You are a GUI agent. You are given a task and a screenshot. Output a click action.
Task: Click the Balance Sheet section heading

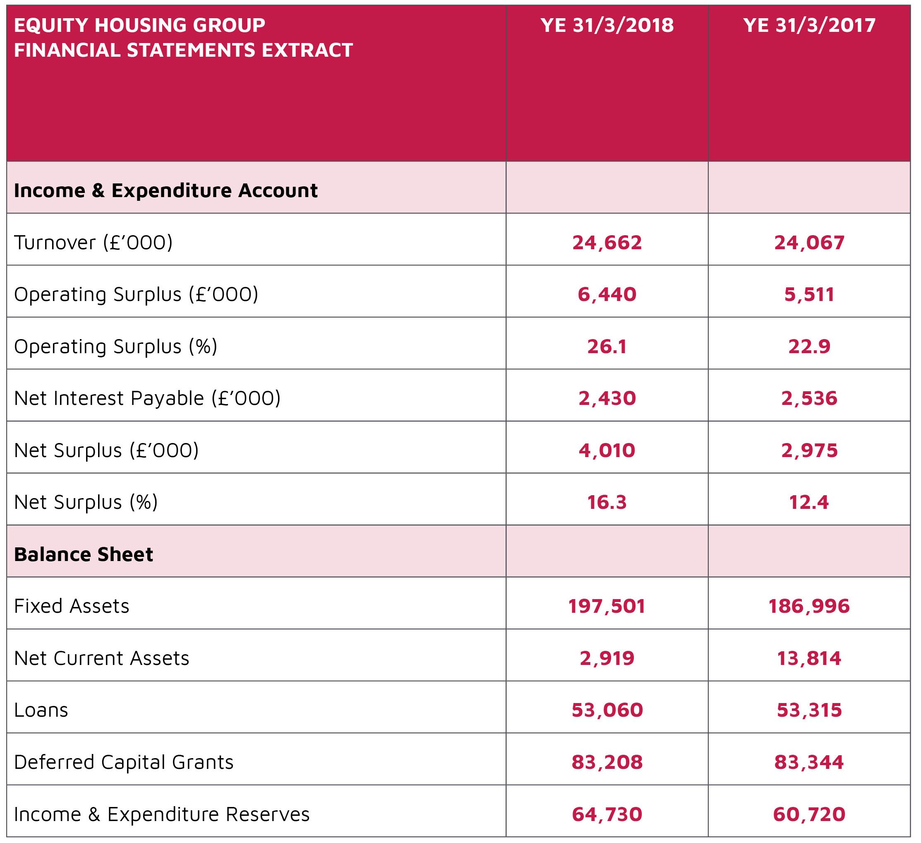click(x=83, y=554)
